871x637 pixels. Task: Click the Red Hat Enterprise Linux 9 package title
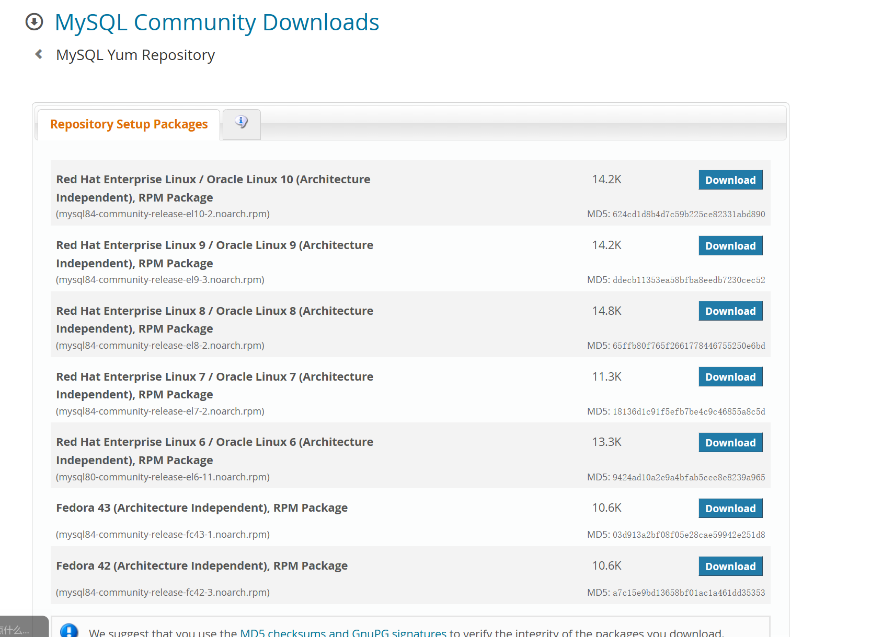[x=215, y=254]
